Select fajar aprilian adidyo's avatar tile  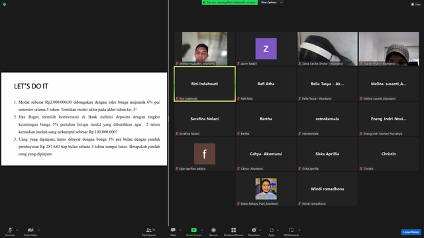[205, 154]
